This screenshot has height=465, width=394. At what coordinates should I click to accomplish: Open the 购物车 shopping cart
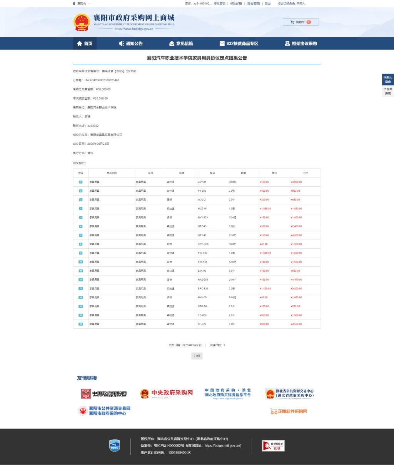(301, 22)
